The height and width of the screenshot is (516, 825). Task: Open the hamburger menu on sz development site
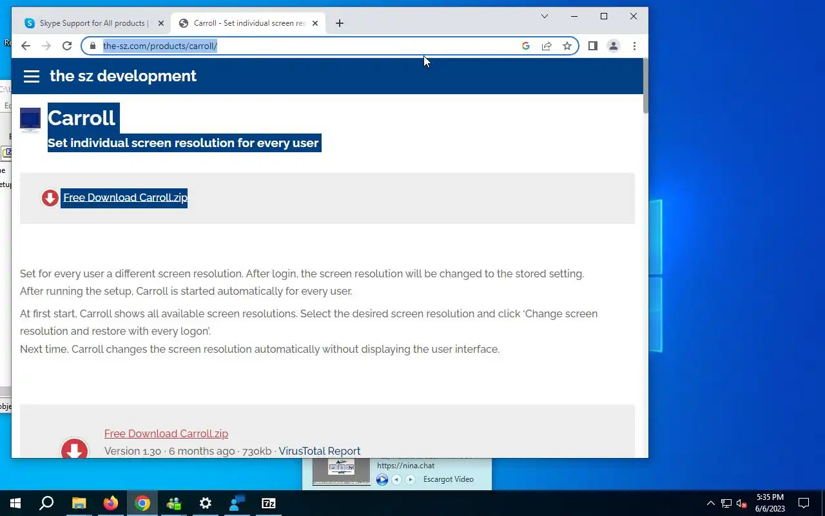click(32, 76)
